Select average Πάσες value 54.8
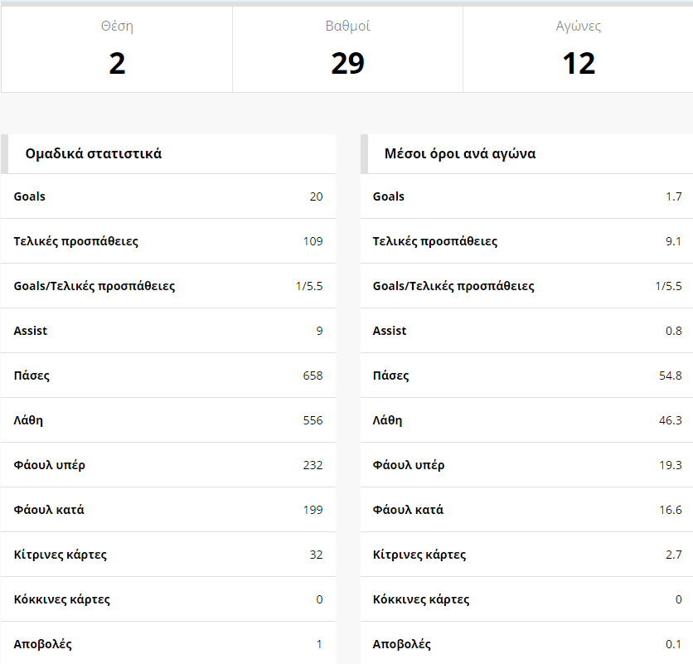 pyautogui.click(x=668, y=376)
